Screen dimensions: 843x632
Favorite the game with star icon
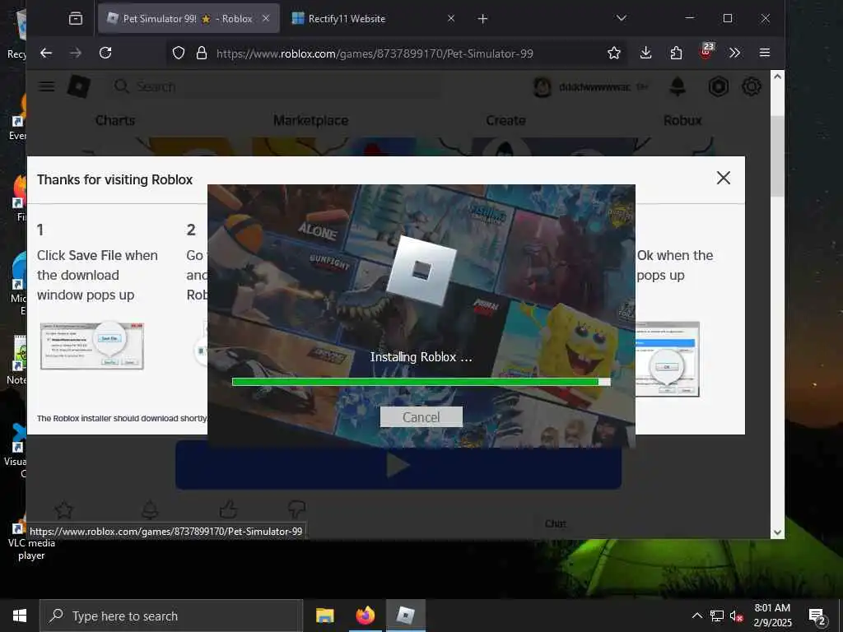[x=64, y=509]
